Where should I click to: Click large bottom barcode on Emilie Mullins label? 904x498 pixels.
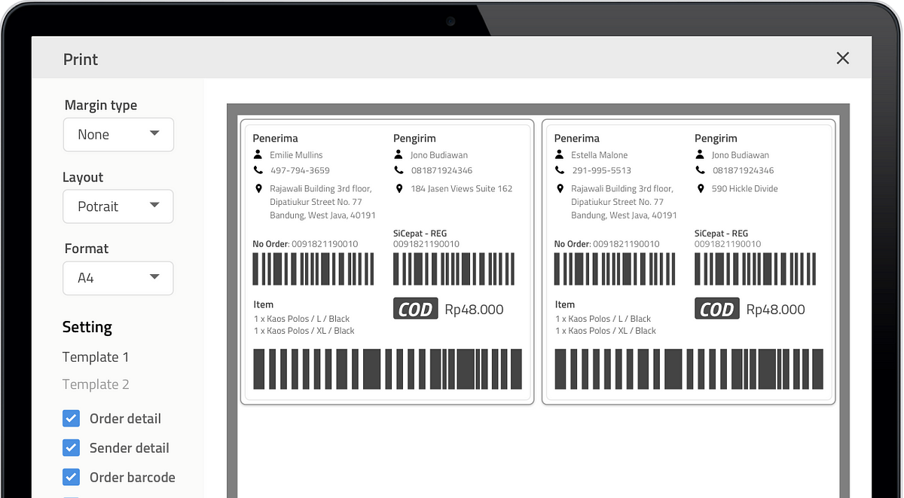(x=387, y=369)
